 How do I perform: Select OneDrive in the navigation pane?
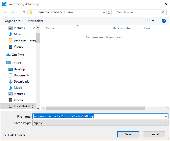pos(18,55)
